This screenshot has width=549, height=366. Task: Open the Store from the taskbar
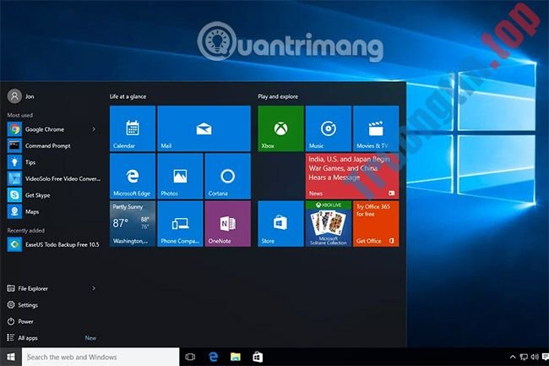click(258, 357)
